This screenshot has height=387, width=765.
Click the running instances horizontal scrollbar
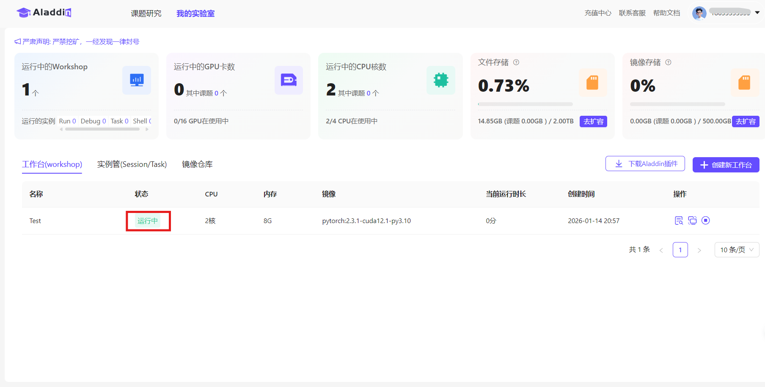click(102, 129)
